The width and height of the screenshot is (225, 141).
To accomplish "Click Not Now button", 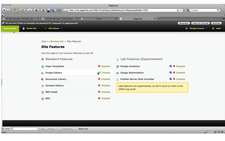I will 216,23.
